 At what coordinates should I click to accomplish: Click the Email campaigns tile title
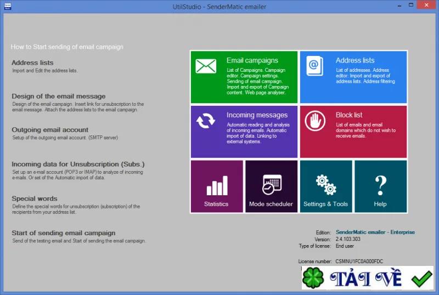252,60
